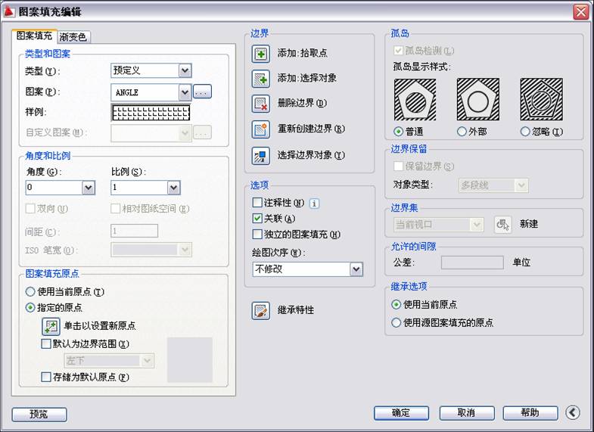Click the 样例 pattern swatch preview
The width and height of the screenshot is (594, 432).
(x=151, y=113)
